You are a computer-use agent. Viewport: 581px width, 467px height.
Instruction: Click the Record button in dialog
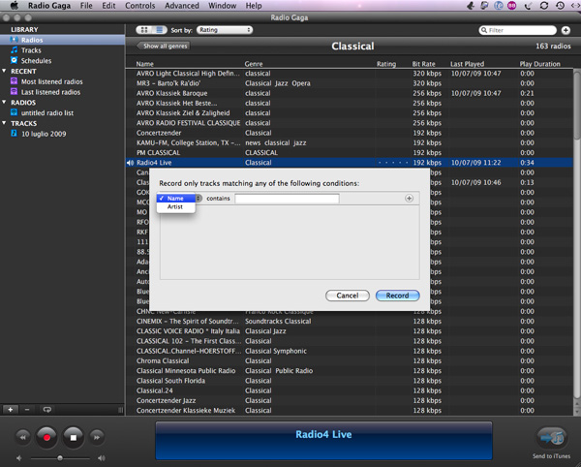pyautogui.click(x=398, y=296)
